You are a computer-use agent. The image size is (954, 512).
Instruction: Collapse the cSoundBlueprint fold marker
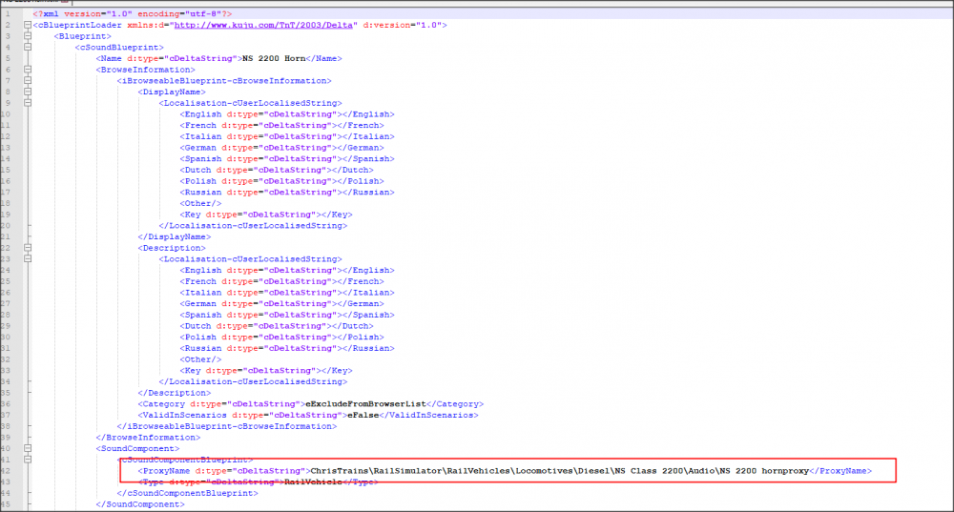coord(26,47)
